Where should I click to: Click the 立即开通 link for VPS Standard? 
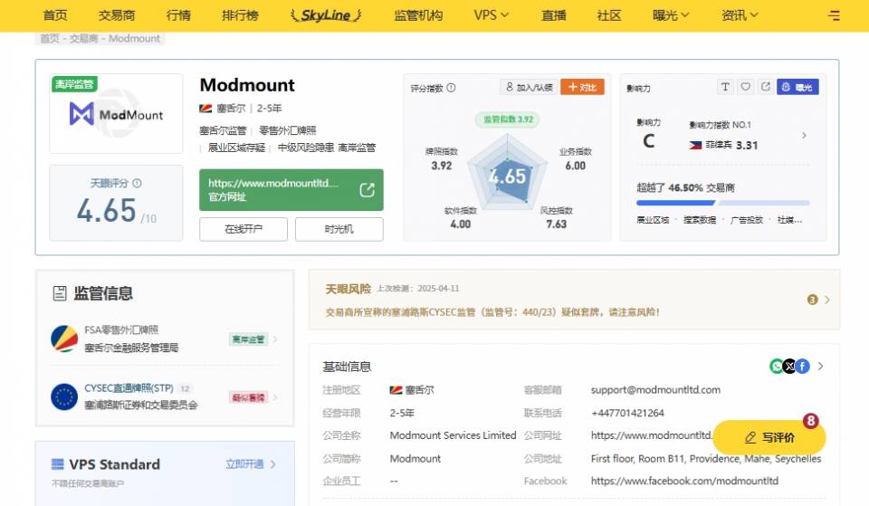[x=244, y=463]
